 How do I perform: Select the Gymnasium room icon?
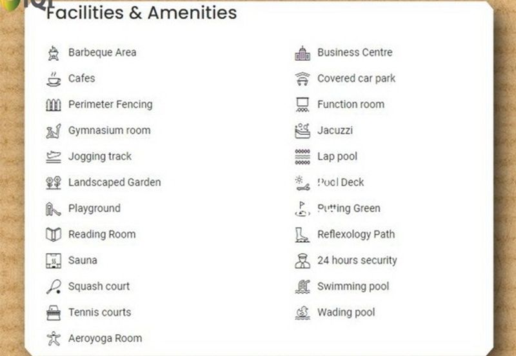[54, 131]
